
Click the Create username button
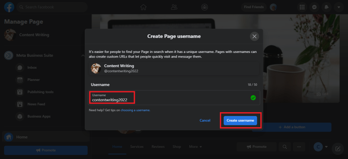point(240,120)
